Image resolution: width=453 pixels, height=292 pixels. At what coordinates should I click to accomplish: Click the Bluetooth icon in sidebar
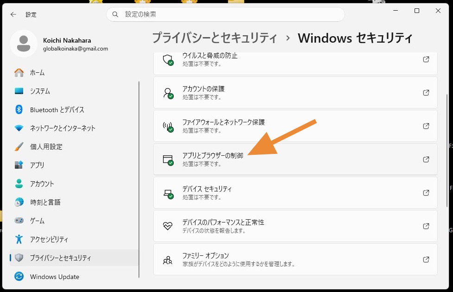click(19, 109)
